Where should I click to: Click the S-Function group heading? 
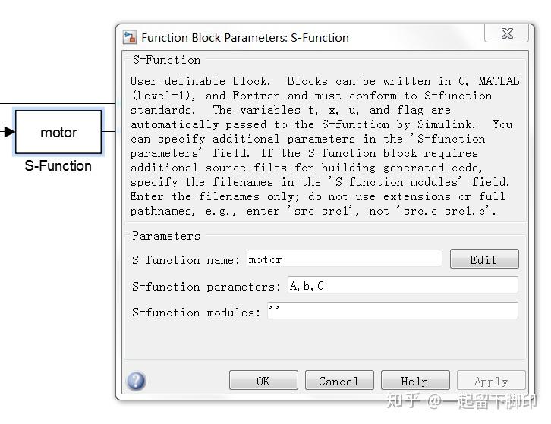tap(166, 60)
